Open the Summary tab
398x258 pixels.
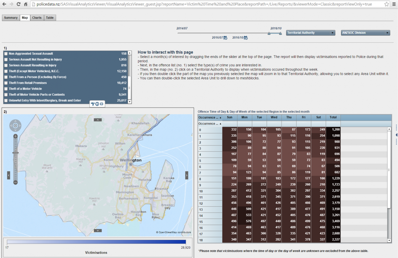(x=11, y=18)
